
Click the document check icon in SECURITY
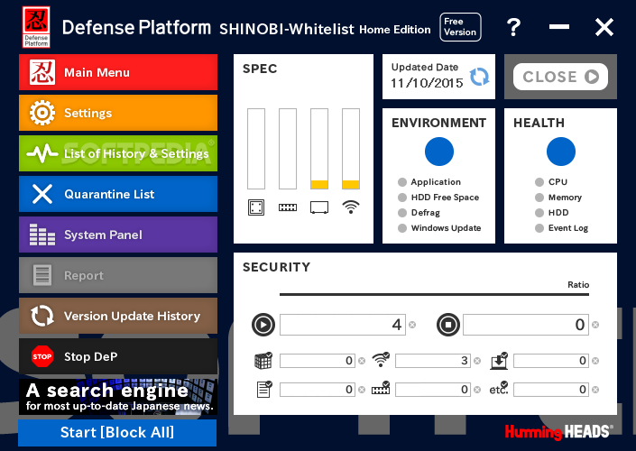click(x=264, y=390)
